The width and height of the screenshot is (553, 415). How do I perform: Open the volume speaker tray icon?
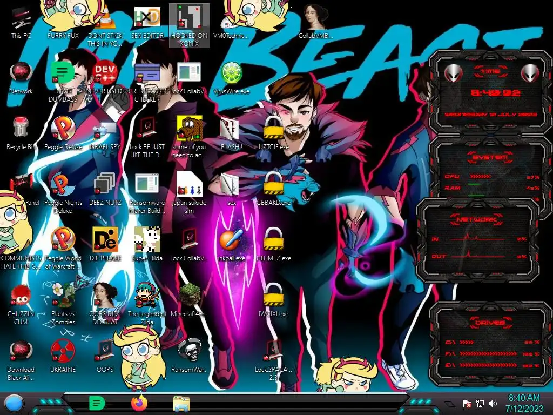[x=493, y=403]
